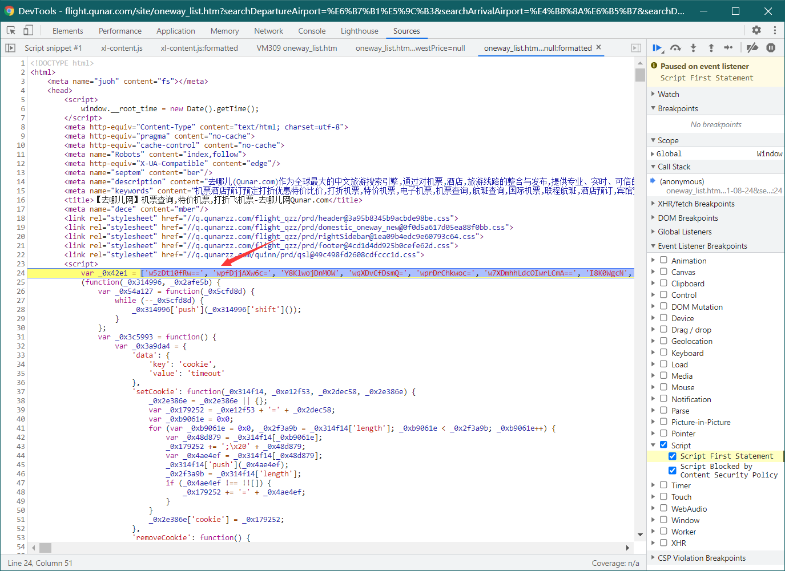The image size is (785, 571).
Task: Step out of current function
Action: [x=711, y=48]
